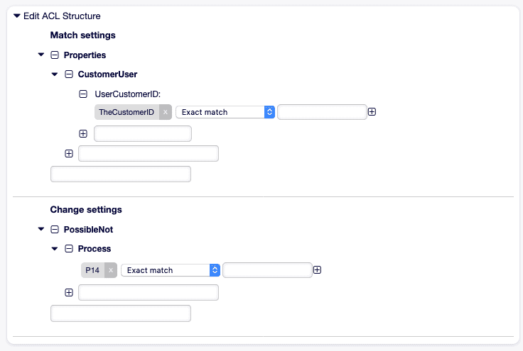Click plus icon after TheCustomerID value field
The width and height of the screenshot is (523, 351).
372,112
